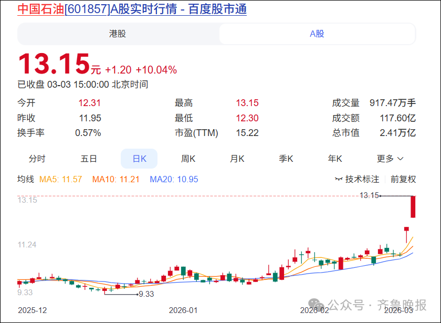This screenshot has height=323, width=441.
Task: Click the tall red limit-up candle
Action: 414,206
